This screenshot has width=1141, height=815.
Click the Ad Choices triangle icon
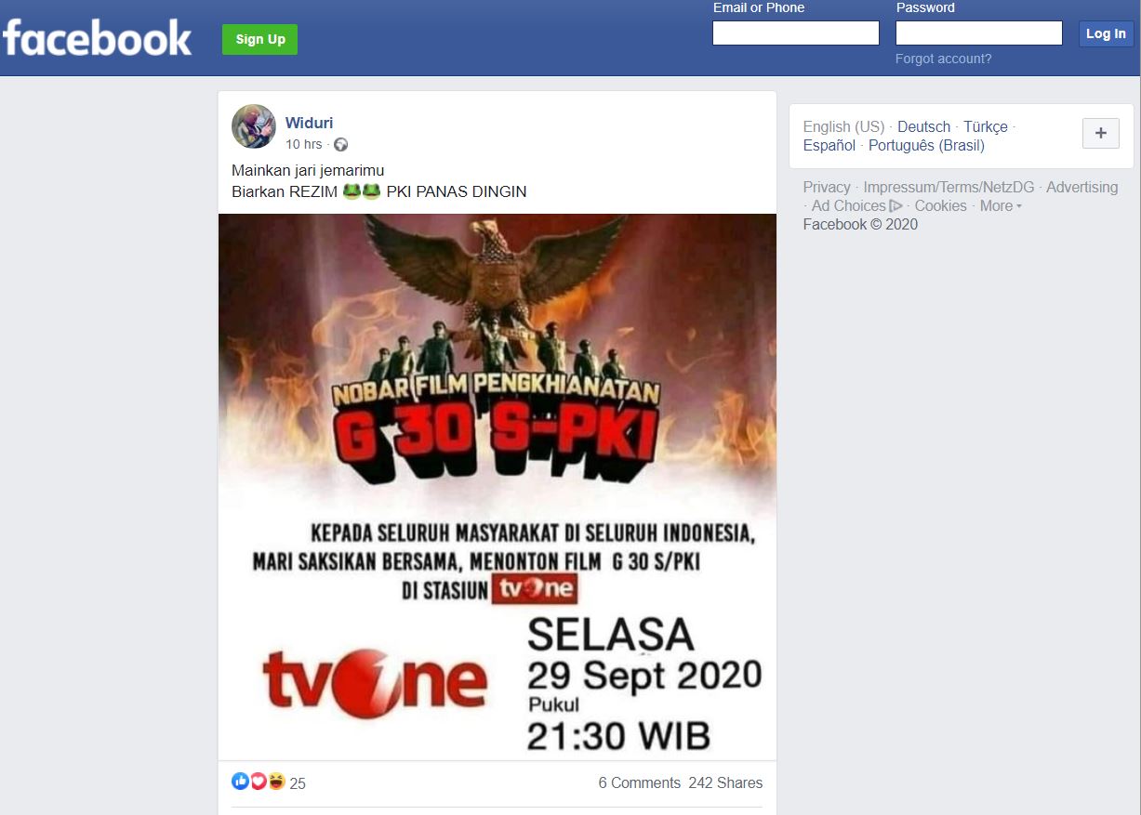[896, 206]
